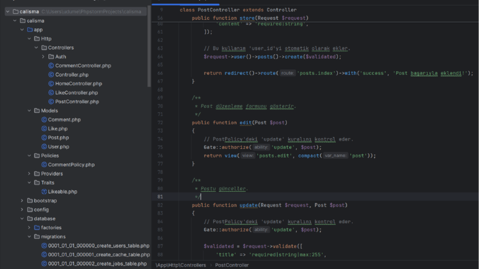
Task: Click 'Gate::authorize' on line 85
Action: [x=226, y=230]
